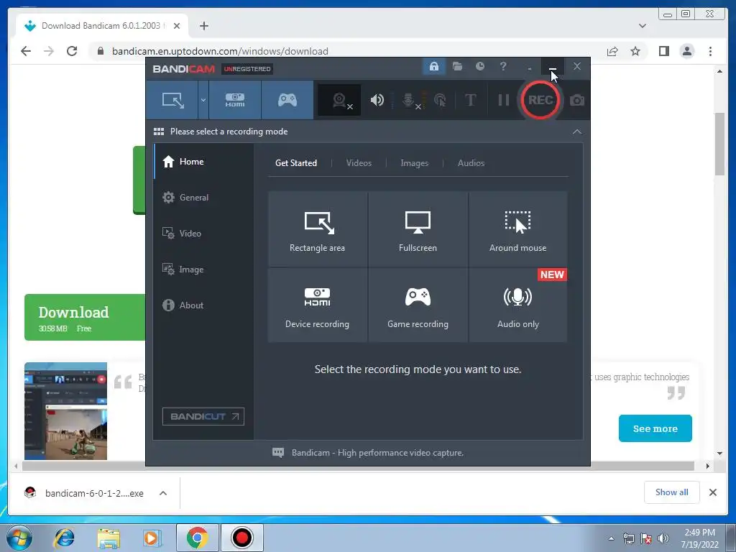
Task: Open scheduled recording clock icon
Action: point(479,66)
